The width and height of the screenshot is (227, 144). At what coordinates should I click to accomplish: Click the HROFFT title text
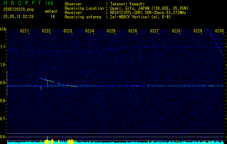(22, 3)
